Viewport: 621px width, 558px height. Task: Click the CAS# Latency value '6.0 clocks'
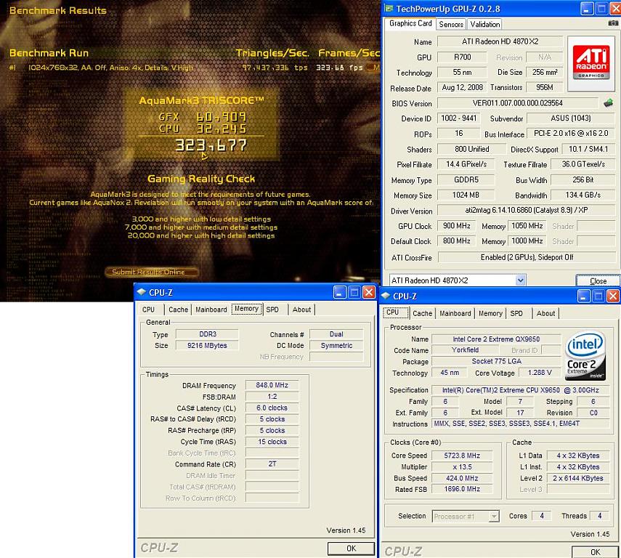click(x=272, y=408)
